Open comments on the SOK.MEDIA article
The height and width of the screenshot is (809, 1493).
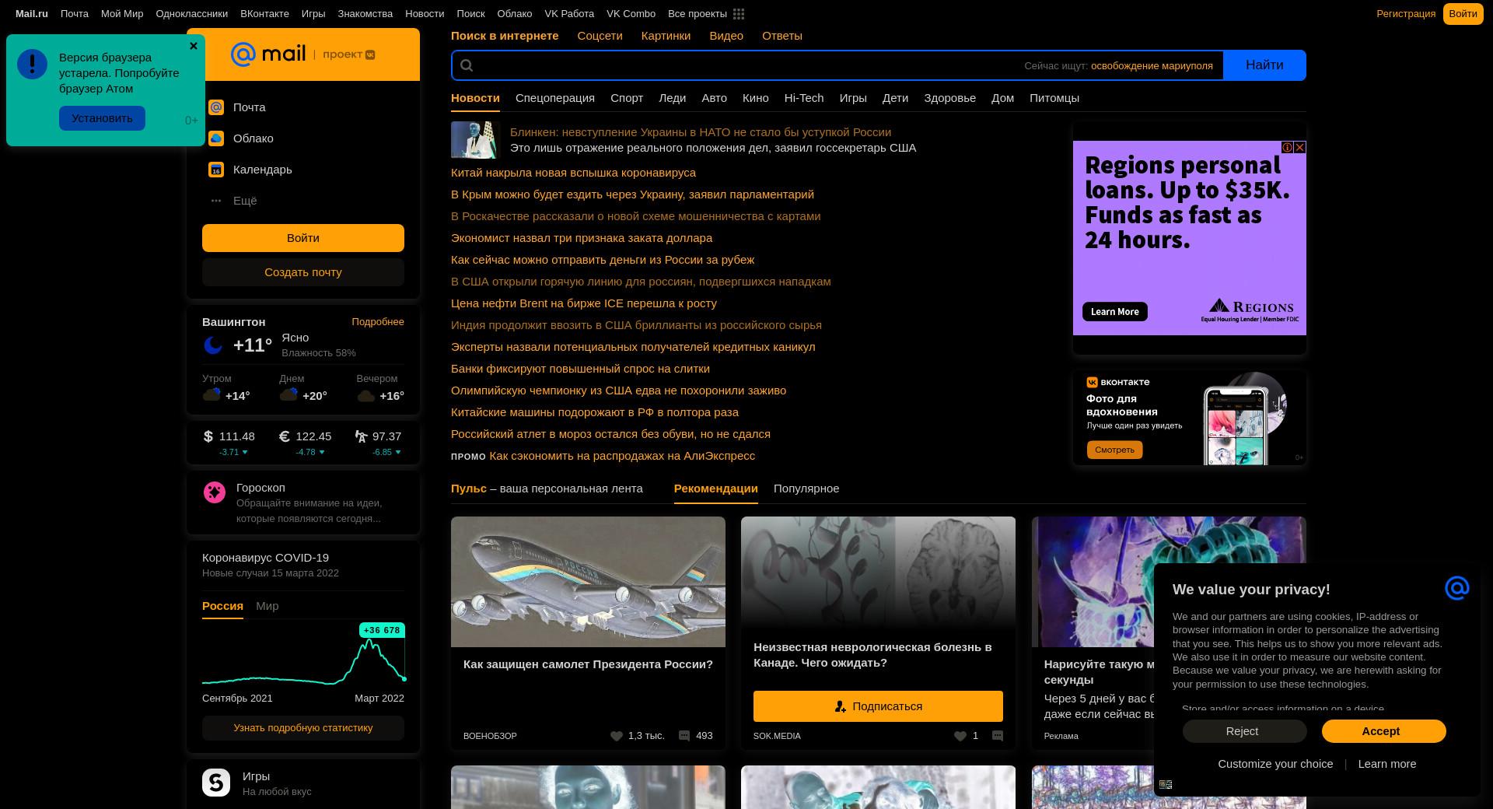tap(998, 736)
